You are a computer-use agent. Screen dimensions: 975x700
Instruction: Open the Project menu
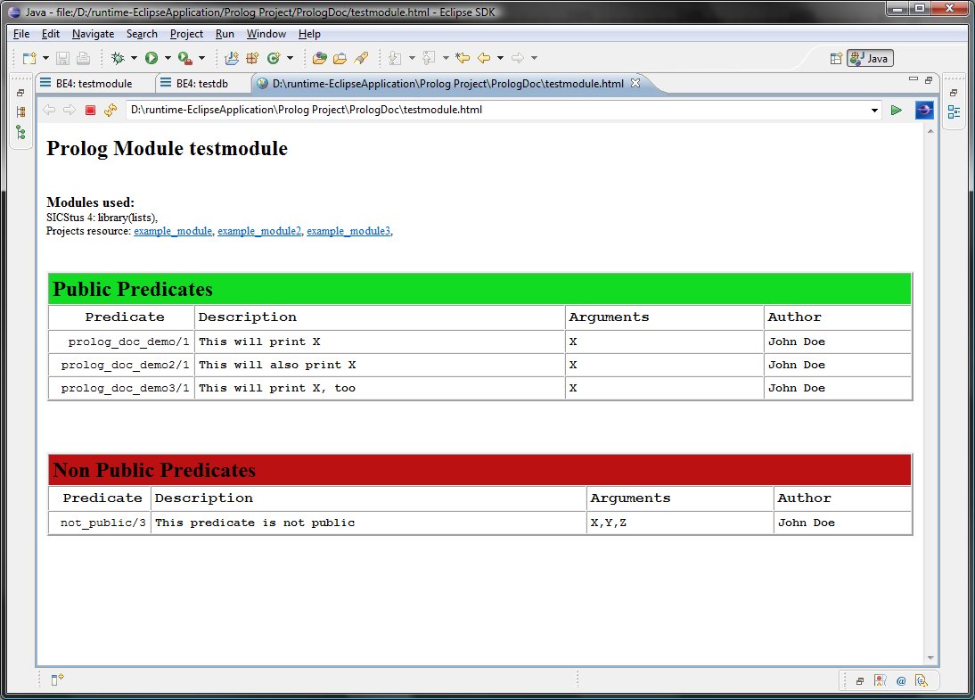click(x=186, y=34)
